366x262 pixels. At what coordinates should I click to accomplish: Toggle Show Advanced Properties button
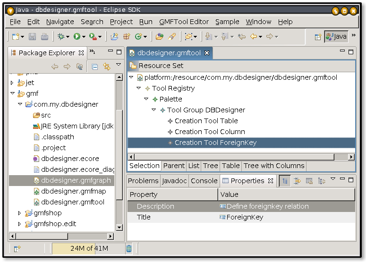(297, 180)
